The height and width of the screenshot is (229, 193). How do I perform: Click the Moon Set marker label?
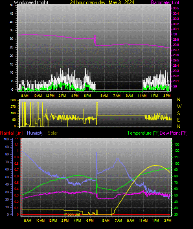pos(72,214)
